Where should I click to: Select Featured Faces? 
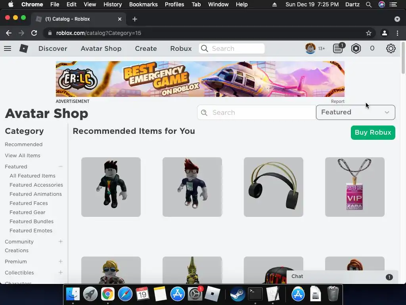click(x=29, y=203)
